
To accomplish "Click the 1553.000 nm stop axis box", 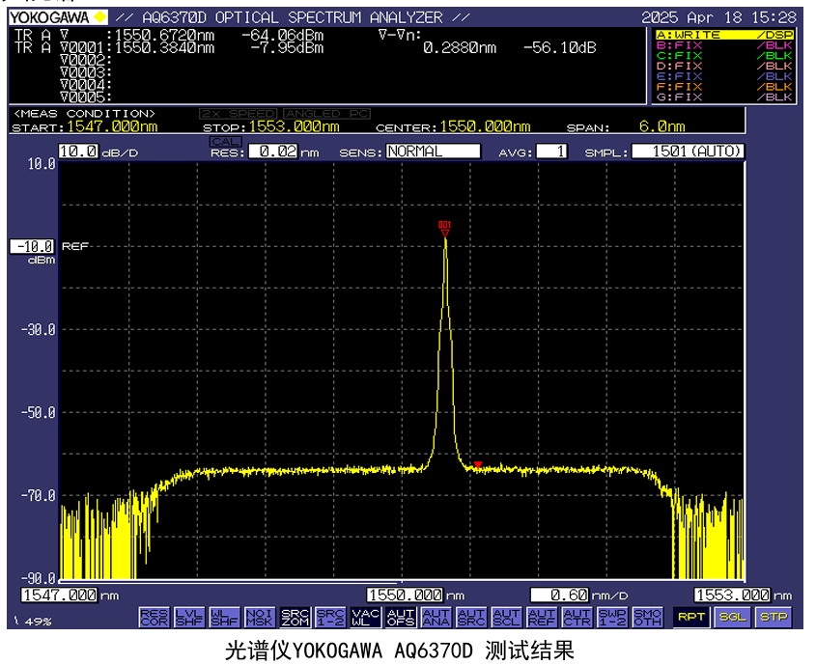I will pos(732,595).
